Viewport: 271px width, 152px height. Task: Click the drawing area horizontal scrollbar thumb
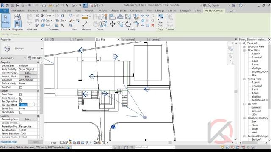[170, 143]
